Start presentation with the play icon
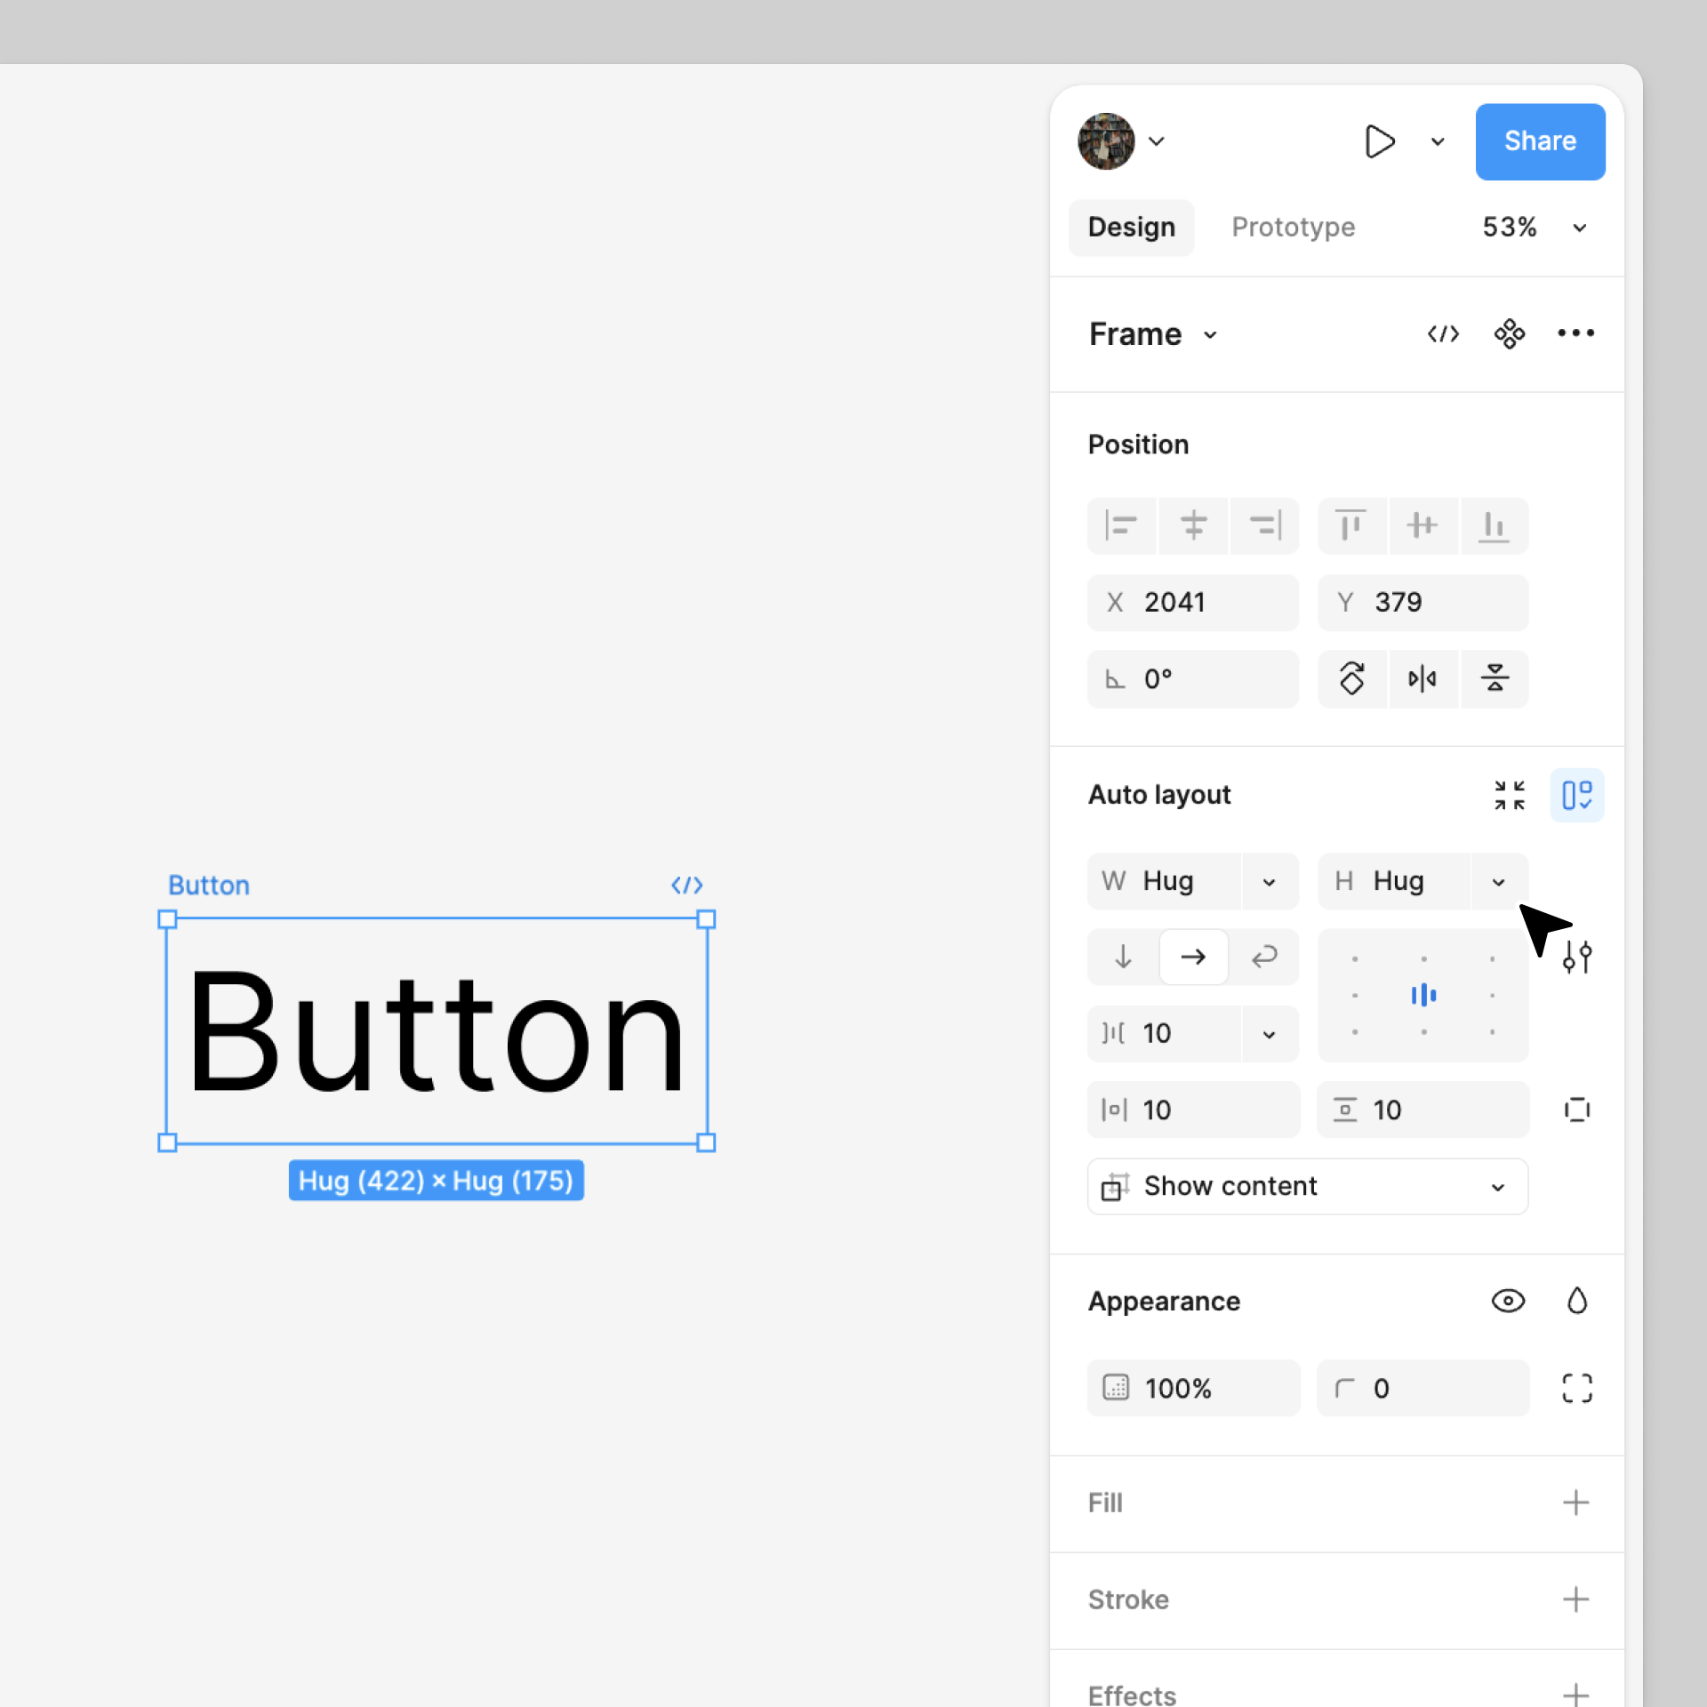This screenshot has height=1707, width=1707. (1380, 140)
